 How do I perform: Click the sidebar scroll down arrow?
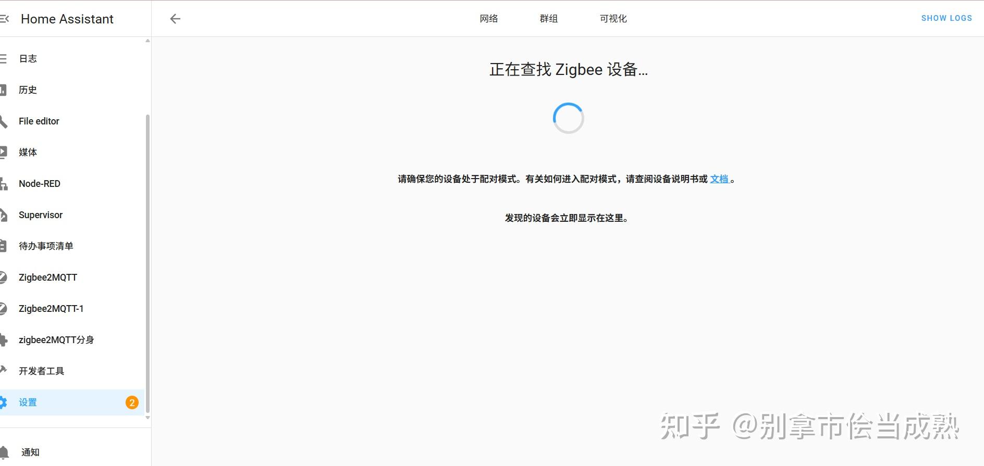[147, 418]
